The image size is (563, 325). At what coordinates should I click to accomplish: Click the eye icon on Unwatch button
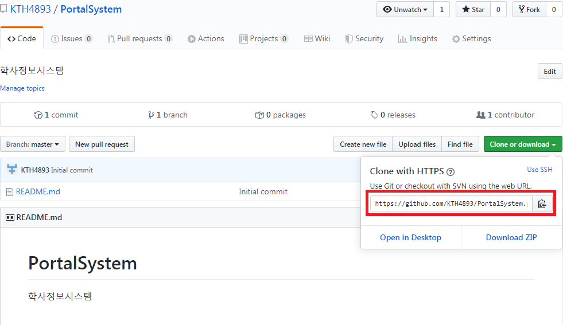(x=387, y=9)
